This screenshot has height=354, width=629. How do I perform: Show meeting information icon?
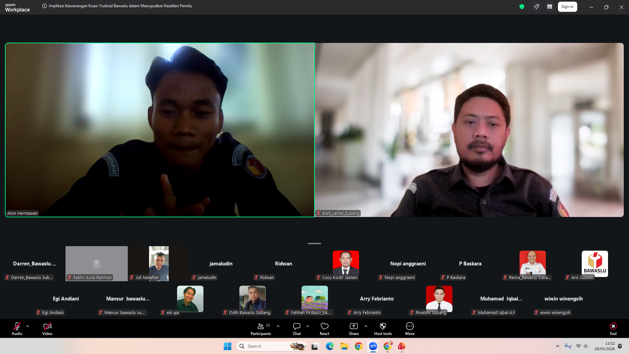[45, 6]
